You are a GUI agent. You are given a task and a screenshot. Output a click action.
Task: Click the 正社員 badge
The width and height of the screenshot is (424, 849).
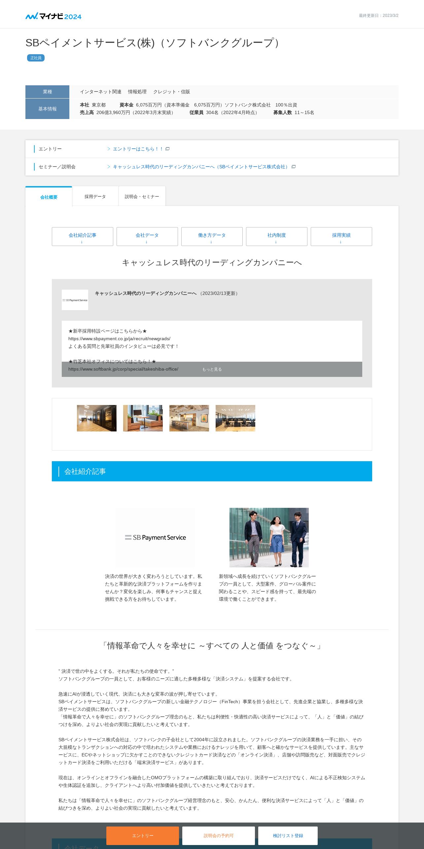coord(36,58)
